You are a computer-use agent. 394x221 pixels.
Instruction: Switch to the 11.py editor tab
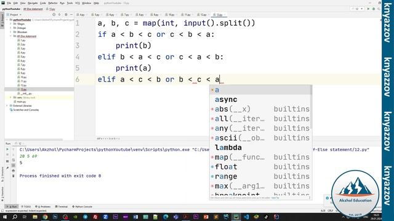tap(187, 15)
